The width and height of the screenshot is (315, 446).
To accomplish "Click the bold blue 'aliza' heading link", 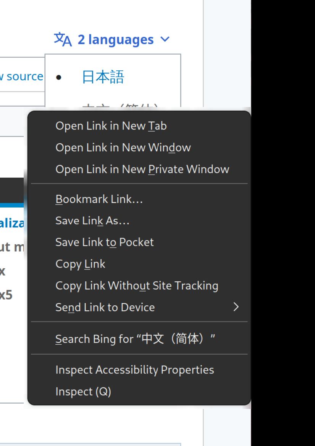I will 12,223.
